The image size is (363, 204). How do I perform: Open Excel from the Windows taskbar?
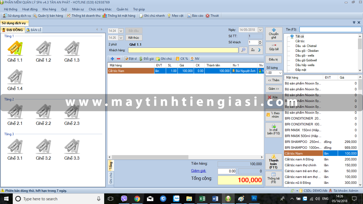point(202,199)
